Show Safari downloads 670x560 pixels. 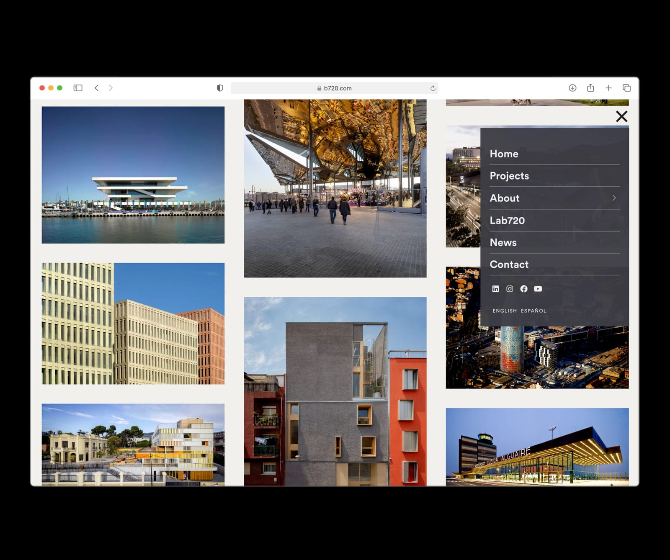[572, 88]
